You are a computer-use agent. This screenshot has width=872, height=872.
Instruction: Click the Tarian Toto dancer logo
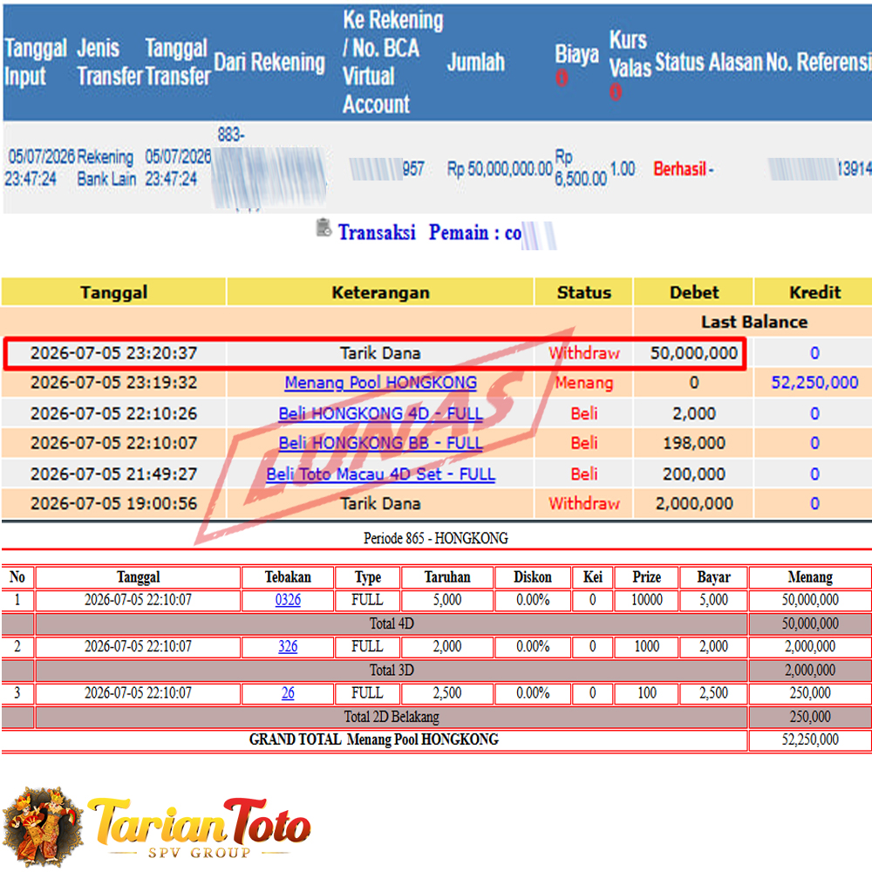coord(43,827)
